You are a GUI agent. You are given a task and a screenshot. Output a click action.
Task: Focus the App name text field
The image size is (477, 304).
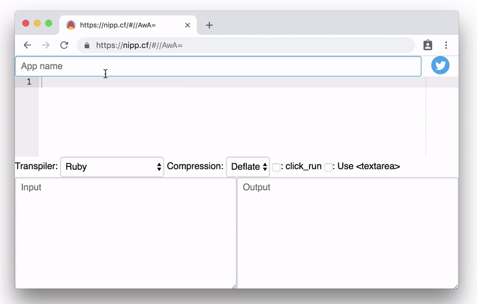click(218, 66)
